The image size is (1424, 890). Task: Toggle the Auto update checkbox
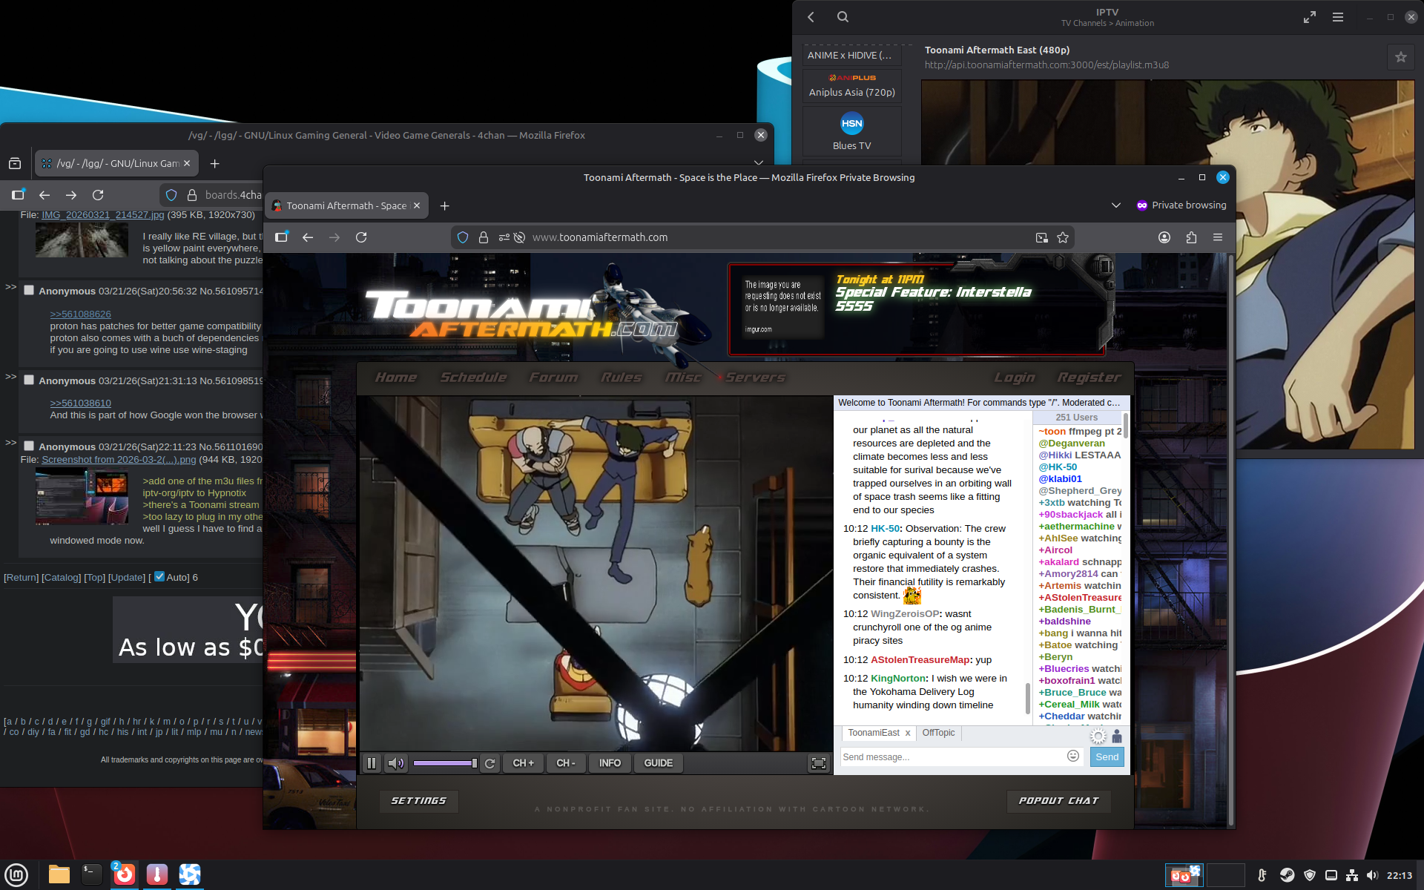[x=159, y=576]
